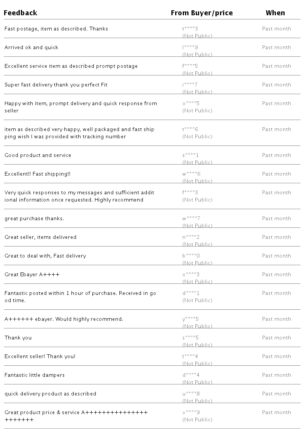Click buyer s****1 username
This screenshot has width=304, height=429.
pos(190,155)
